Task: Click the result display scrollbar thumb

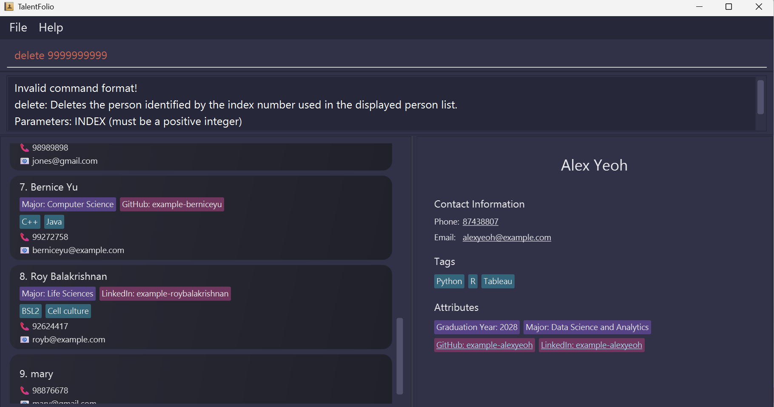Action: [760, 97]
